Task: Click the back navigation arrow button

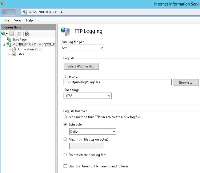Action: pyautogui.click(x=5, y=13)
